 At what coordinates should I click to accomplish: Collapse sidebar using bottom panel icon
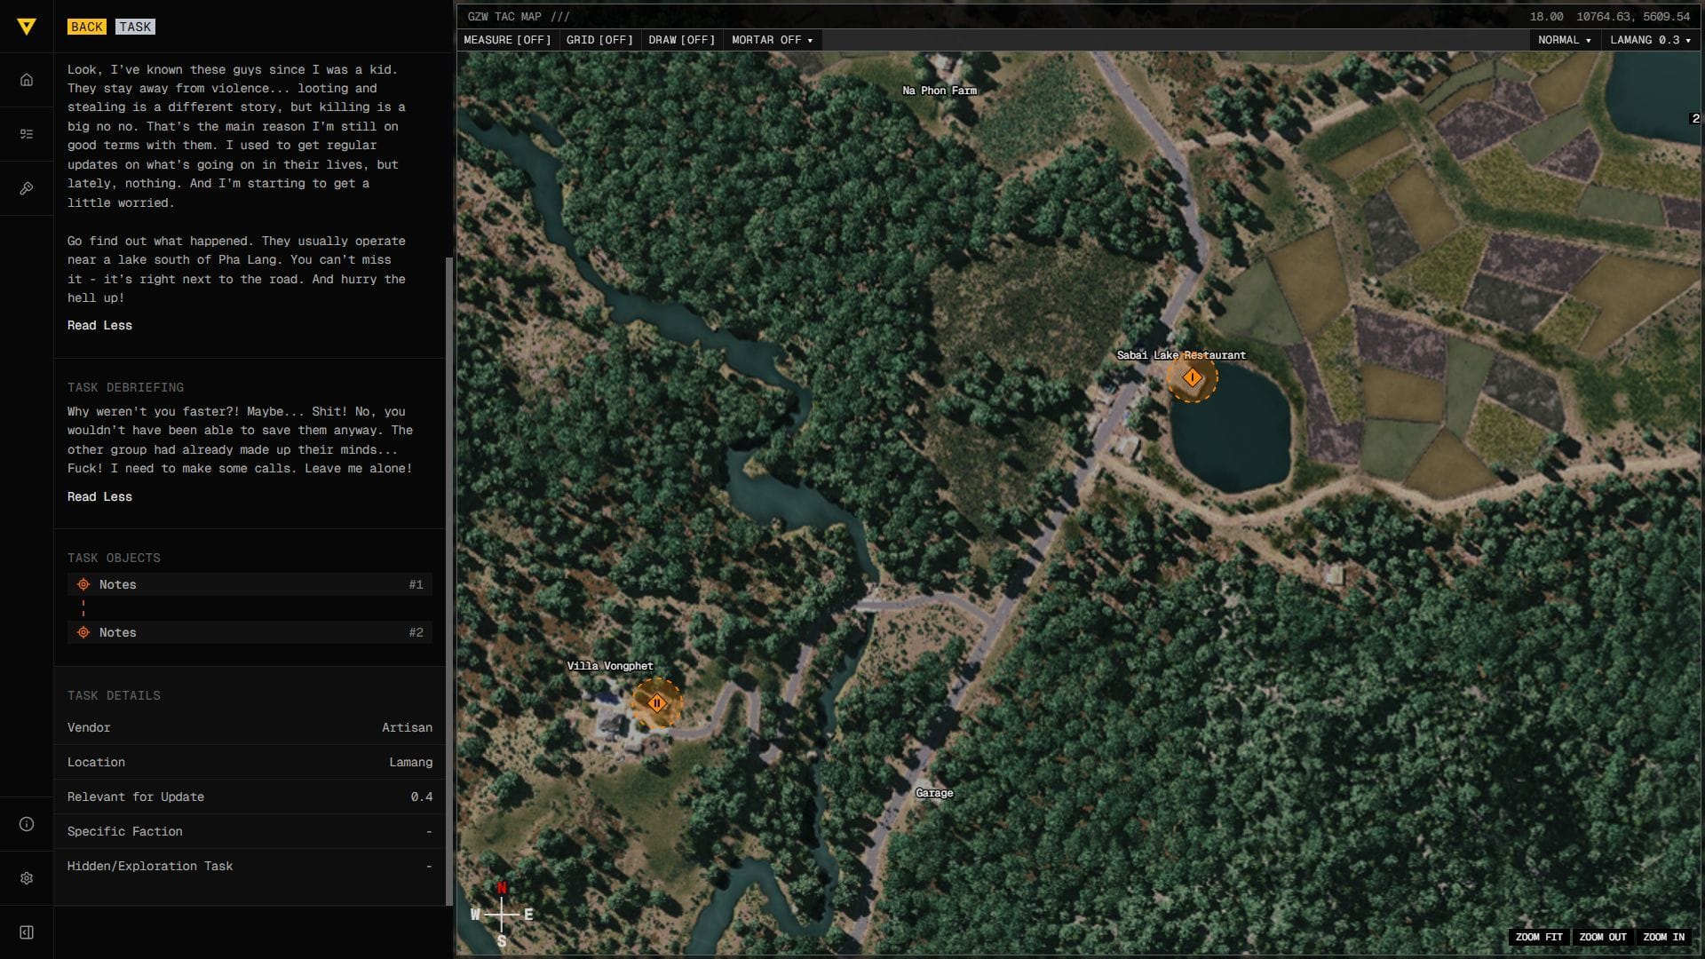pos(27,932)
